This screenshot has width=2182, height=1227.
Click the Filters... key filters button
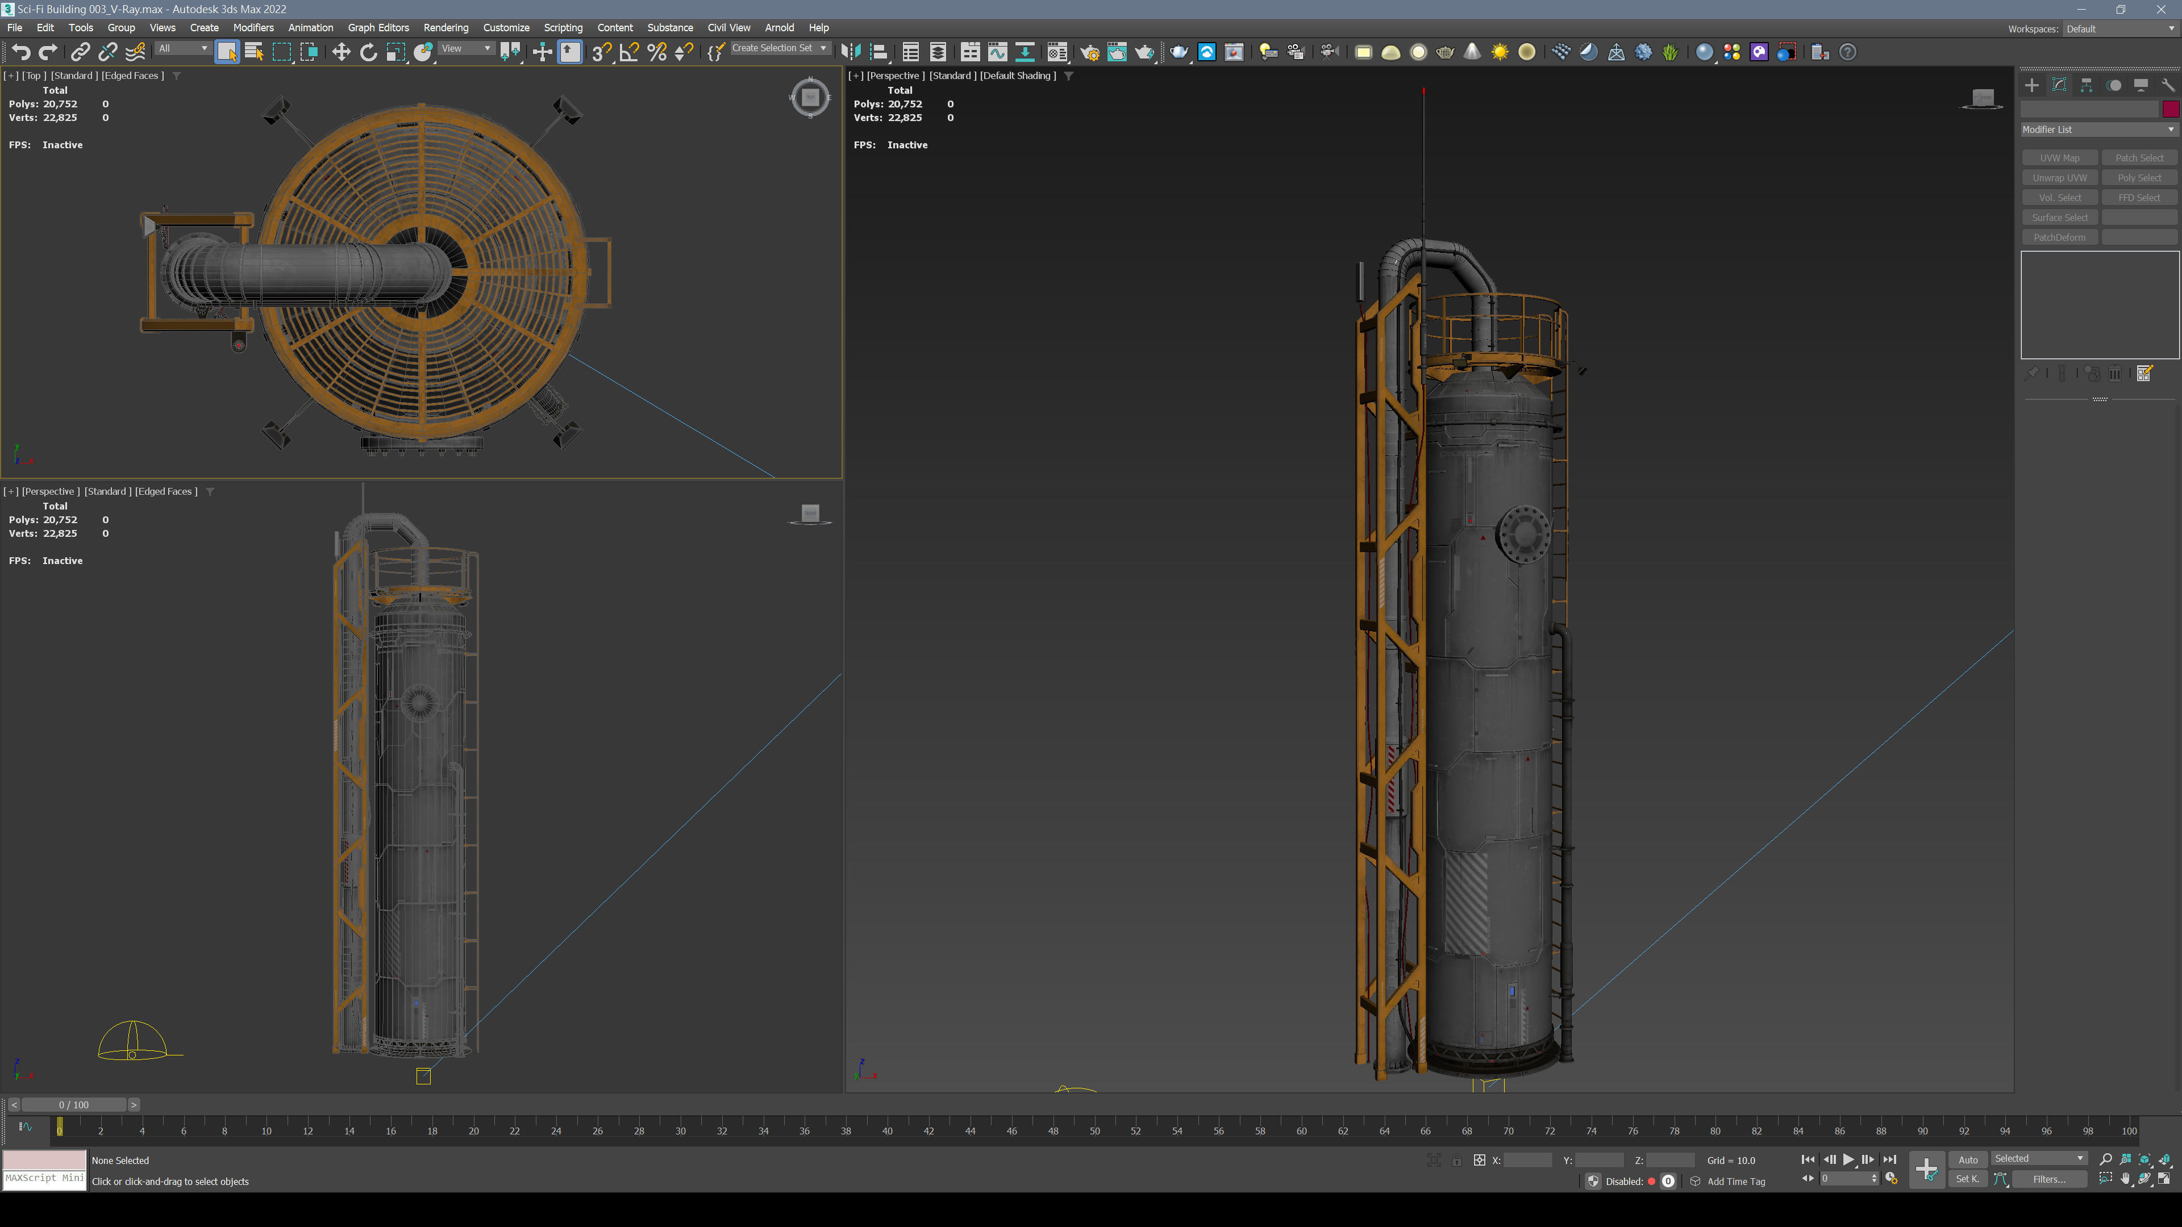2049,1179
